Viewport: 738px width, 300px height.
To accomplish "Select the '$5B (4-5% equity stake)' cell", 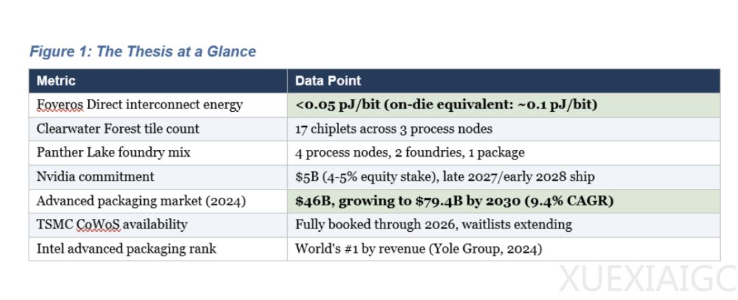I will coord(445,177).
